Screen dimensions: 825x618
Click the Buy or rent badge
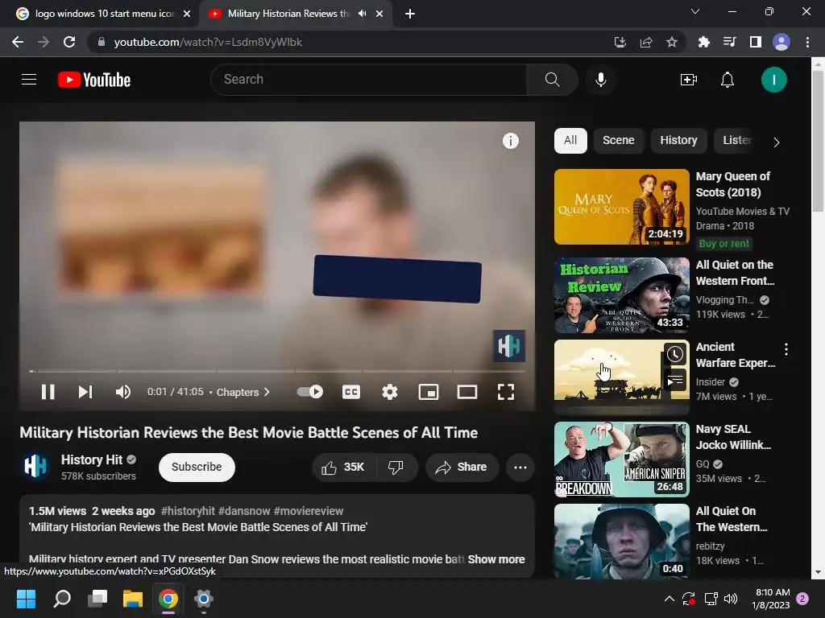tap(724, 244)
